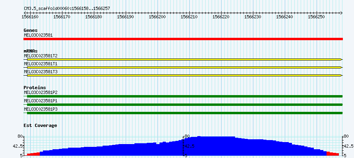
Task: Click the MELO3C023581T3 label text
Action: coord(41,72)
